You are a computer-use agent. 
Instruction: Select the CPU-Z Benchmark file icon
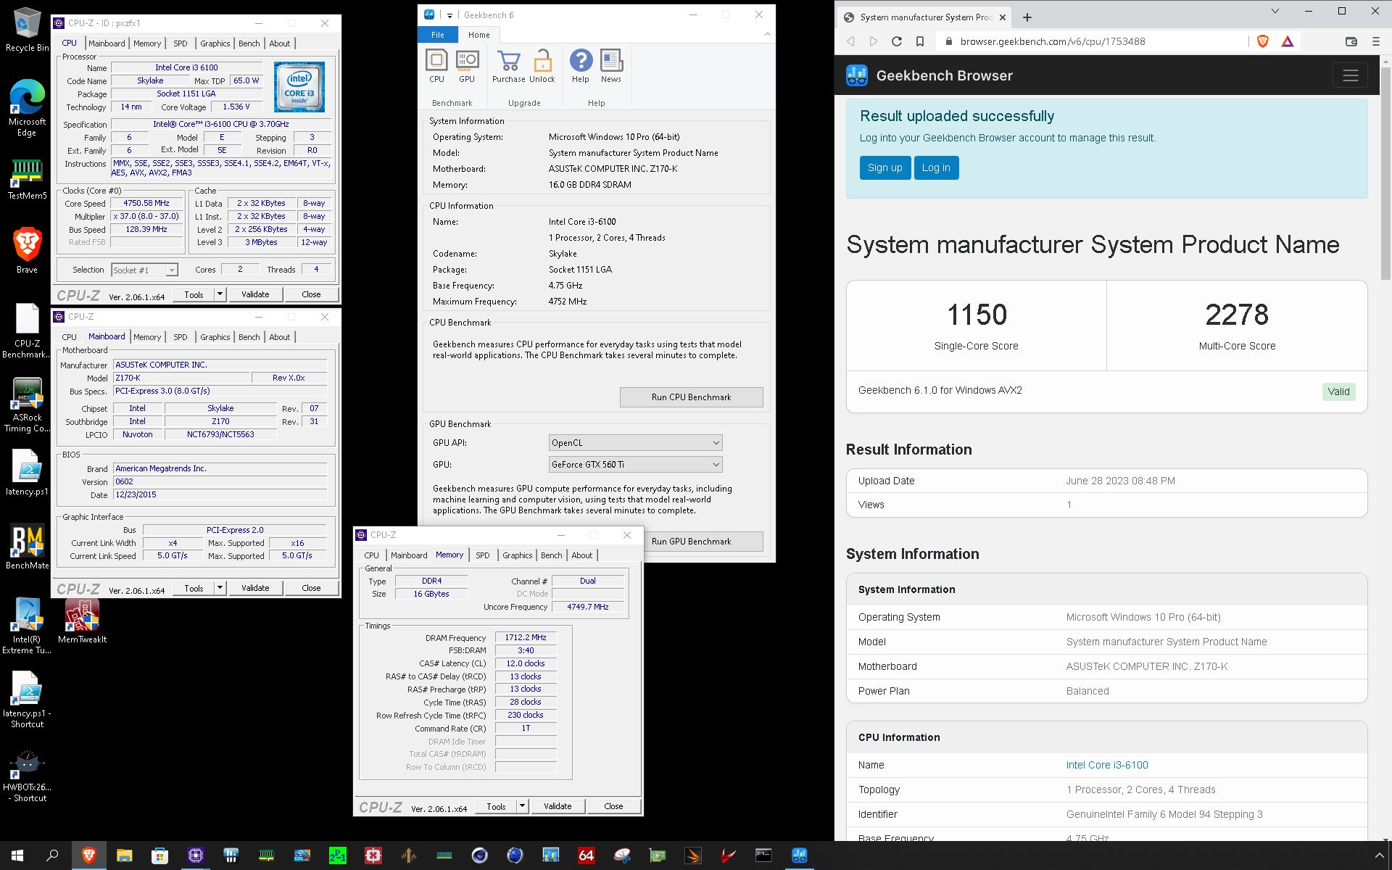pos(27,331)
